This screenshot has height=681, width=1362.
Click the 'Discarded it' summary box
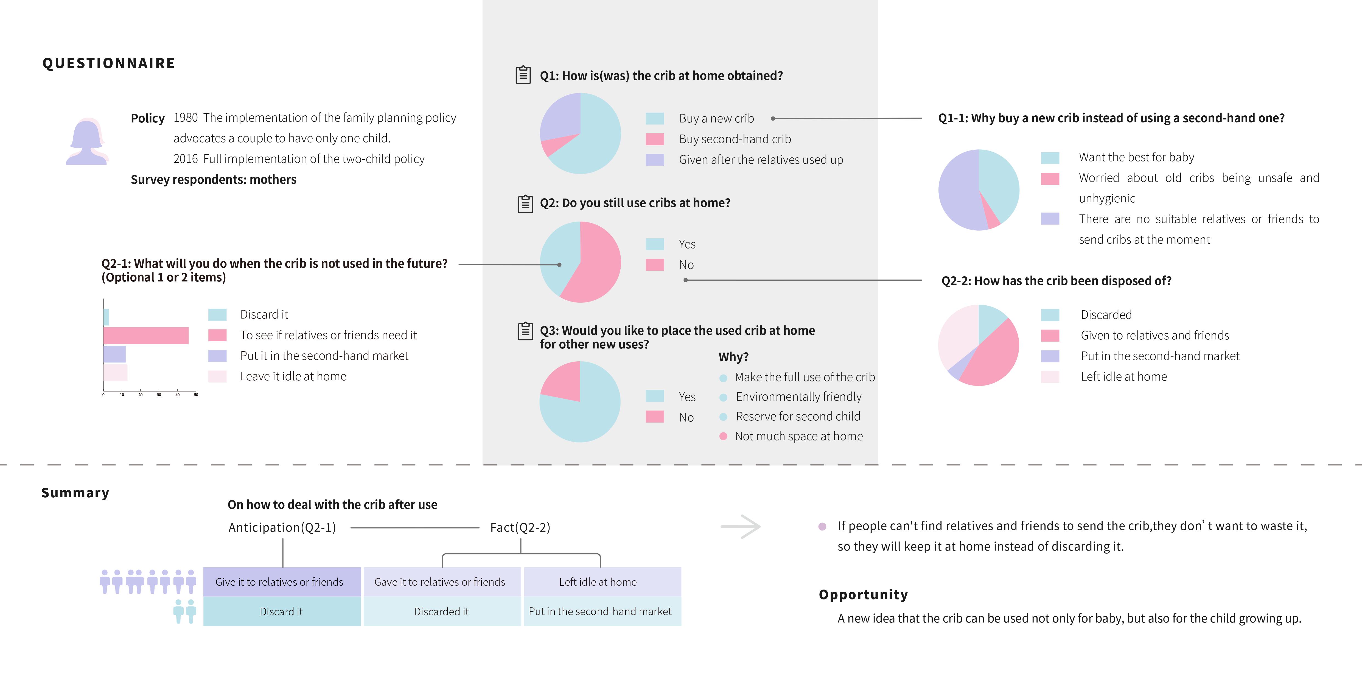tap(441, 612)
